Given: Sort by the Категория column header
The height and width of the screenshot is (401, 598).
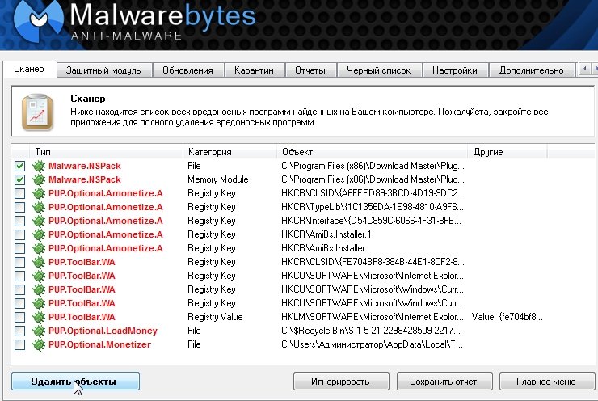Looking at the screenshot, I should [230, 152].
